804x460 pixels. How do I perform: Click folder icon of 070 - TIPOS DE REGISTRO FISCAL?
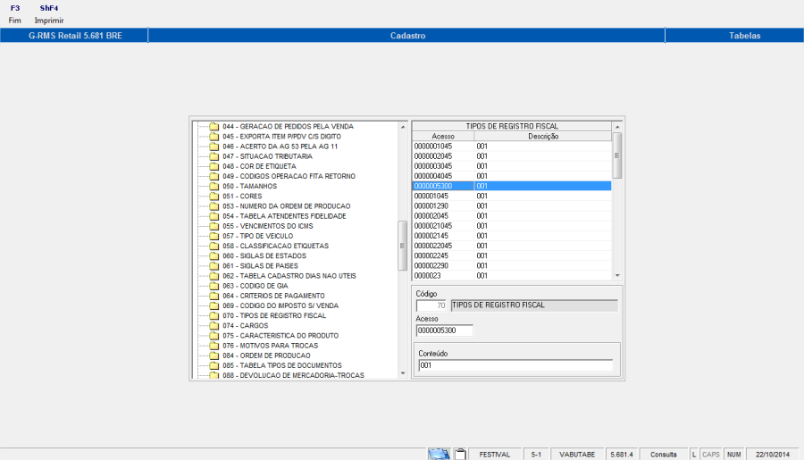[x=214, y=315]
